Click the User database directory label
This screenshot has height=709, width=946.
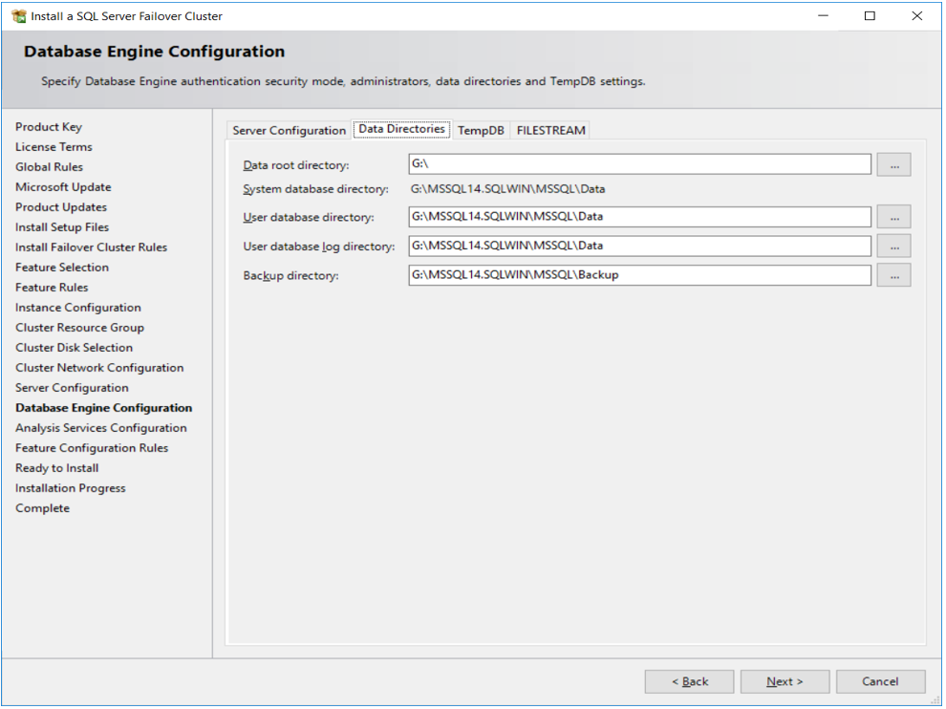(309, 217)
